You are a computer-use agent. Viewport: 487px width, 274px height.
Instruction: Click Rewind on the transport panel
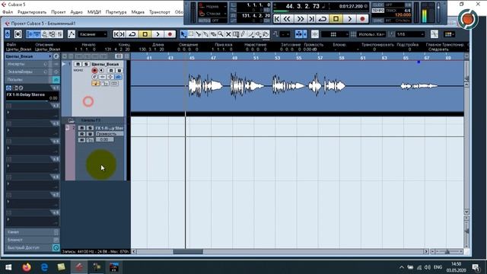pos(288,19)
